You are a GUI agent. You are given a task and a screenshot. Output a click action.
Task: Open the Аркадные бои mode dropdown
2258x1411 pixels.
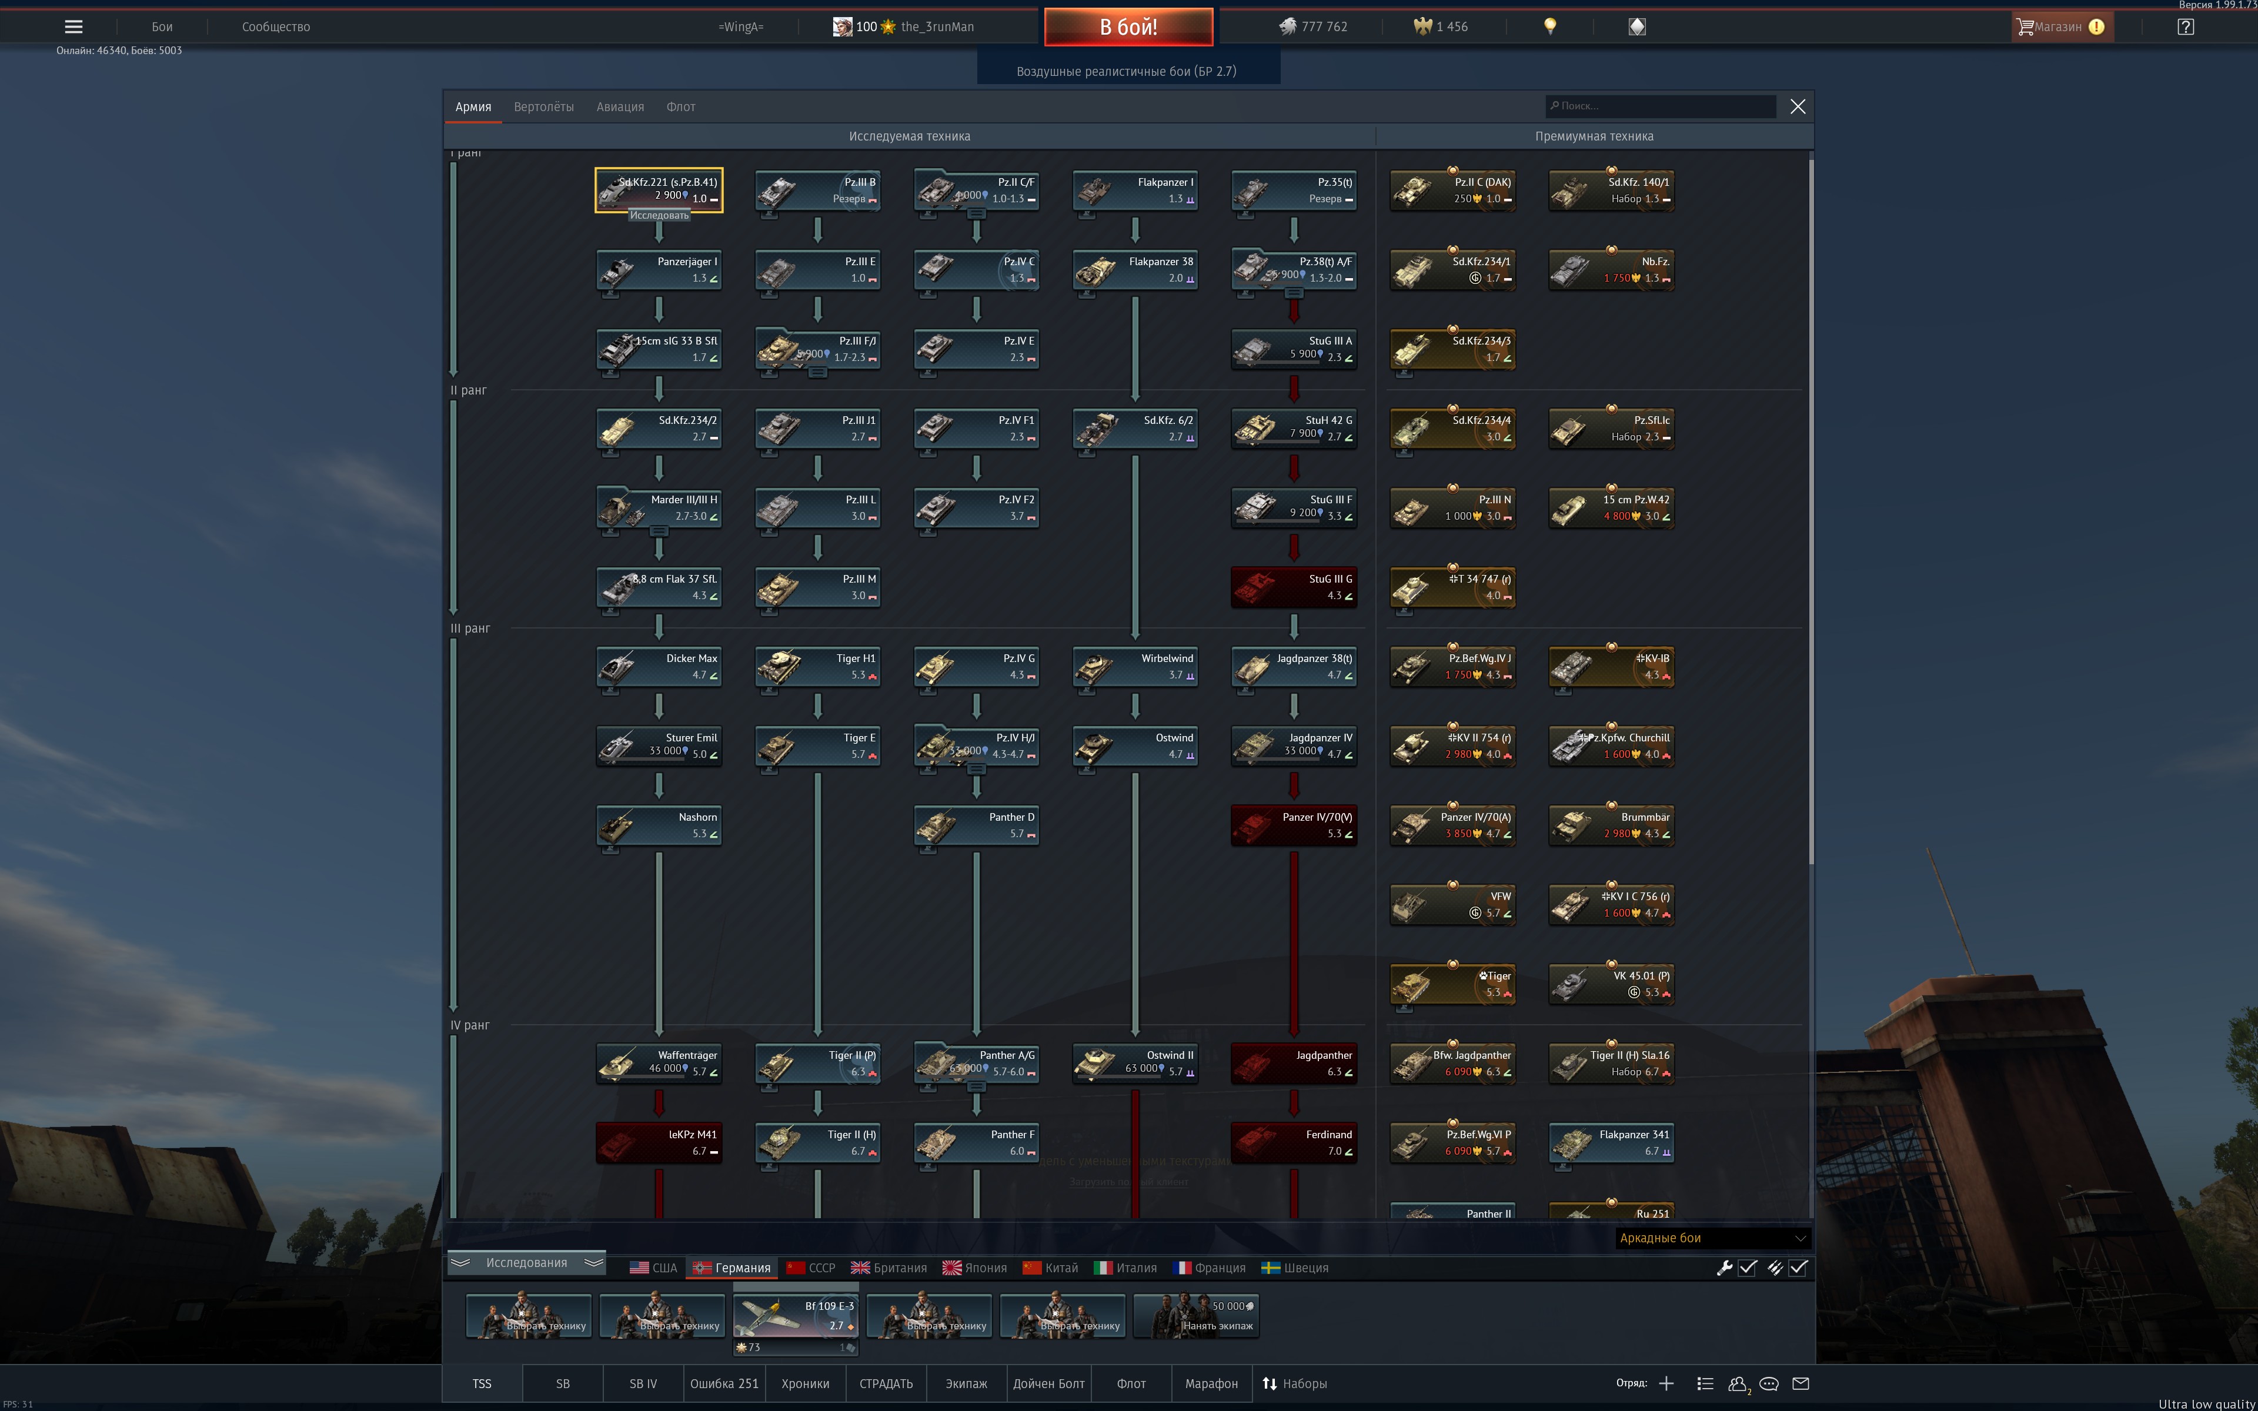click(1713, 1238)
